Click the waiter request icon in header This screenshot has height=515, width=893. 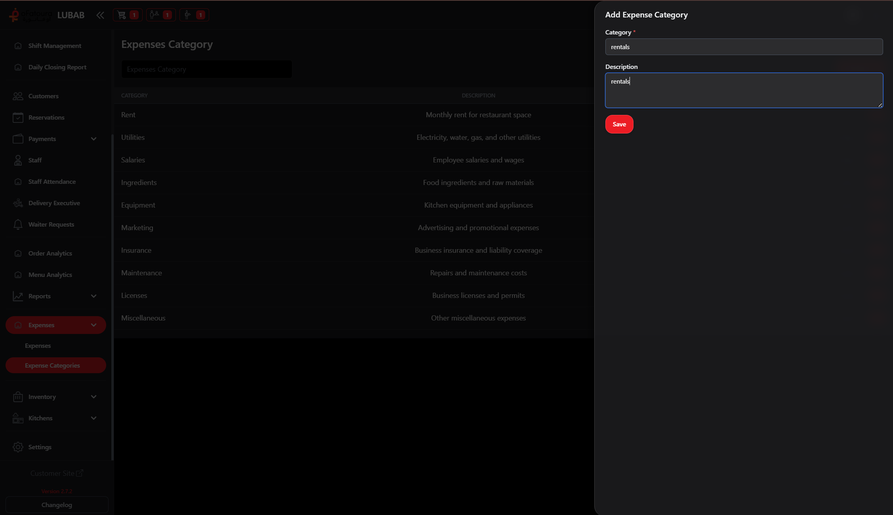click(x=188, y=15)
